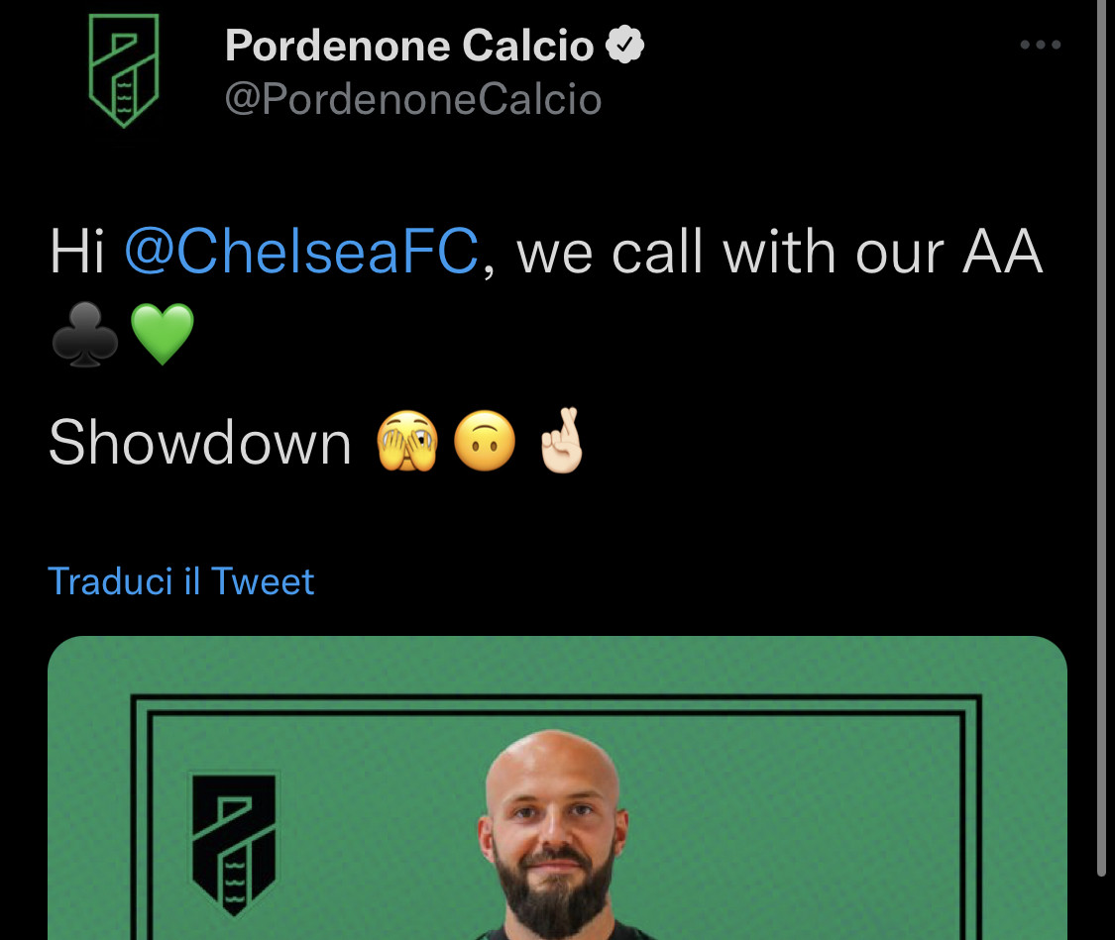
Task: Follow the @ChelseaFC mention link
Action: [x=301, y=253]
